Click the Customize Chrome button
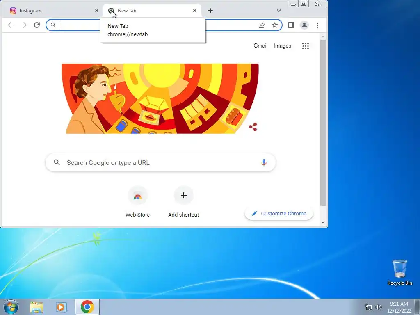Screen dimensions: 420x315 click(279, 213)
